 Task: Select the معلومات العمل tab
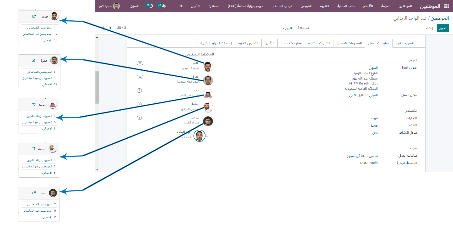(379, 43)
